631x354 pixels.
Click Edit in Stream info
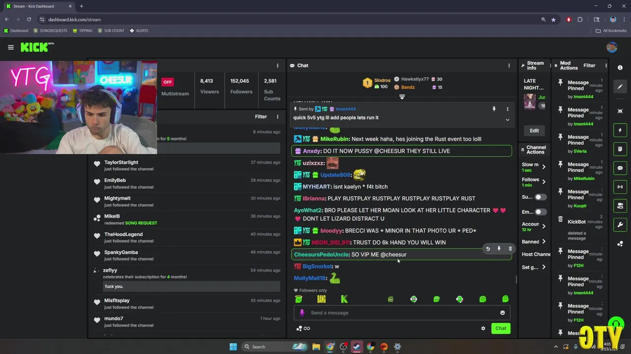[x=534, y=130]
